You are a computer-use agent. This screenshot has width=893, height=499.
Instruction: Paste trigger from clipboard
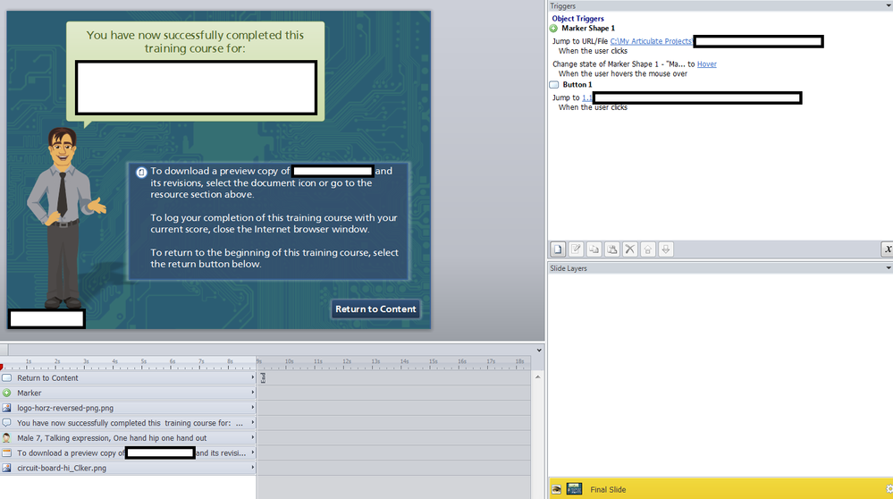[x=611, y=249]
